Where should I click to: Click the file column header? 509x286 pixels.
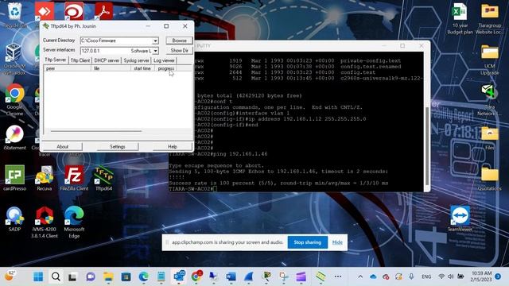click(111, 68)
